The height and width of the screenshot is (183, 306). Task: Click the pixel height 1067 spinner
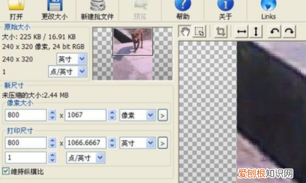pyautogui.click(x=112, y=115)
